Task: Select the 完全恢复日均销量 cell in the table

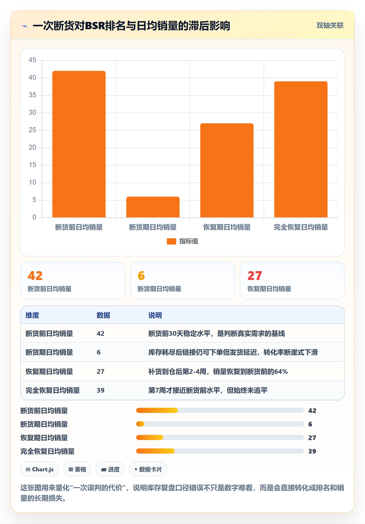Action: 53,390
